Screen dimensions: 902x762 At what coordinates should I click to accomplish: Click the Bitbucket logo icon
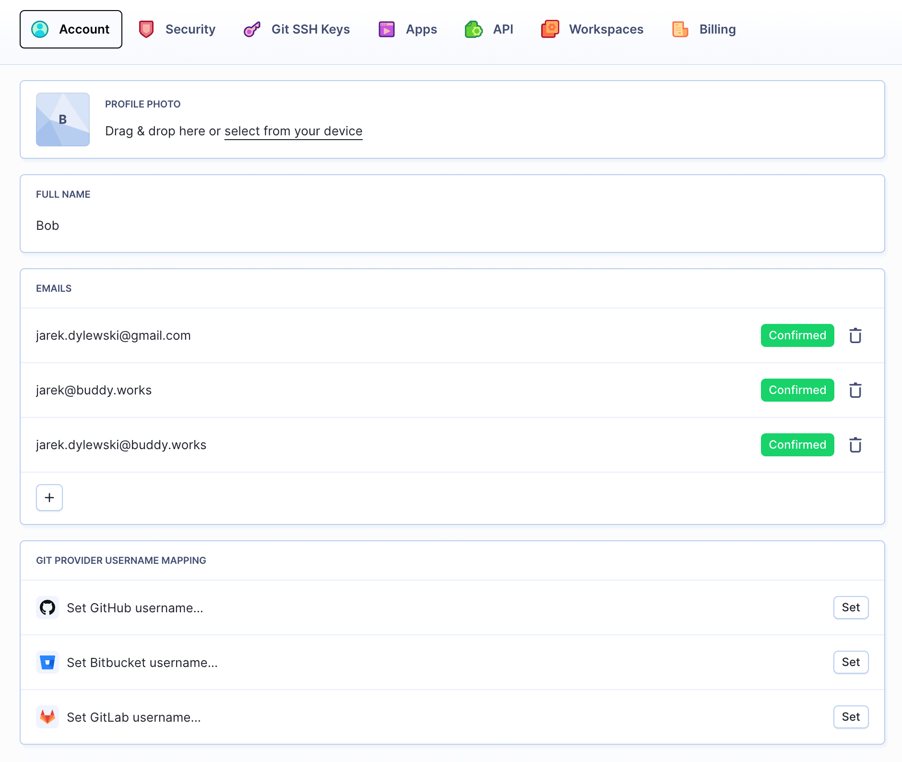[47, 662]
